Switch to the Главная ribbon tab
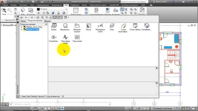The height and width of the screenshot is (111, 198). tap(5, 5)
